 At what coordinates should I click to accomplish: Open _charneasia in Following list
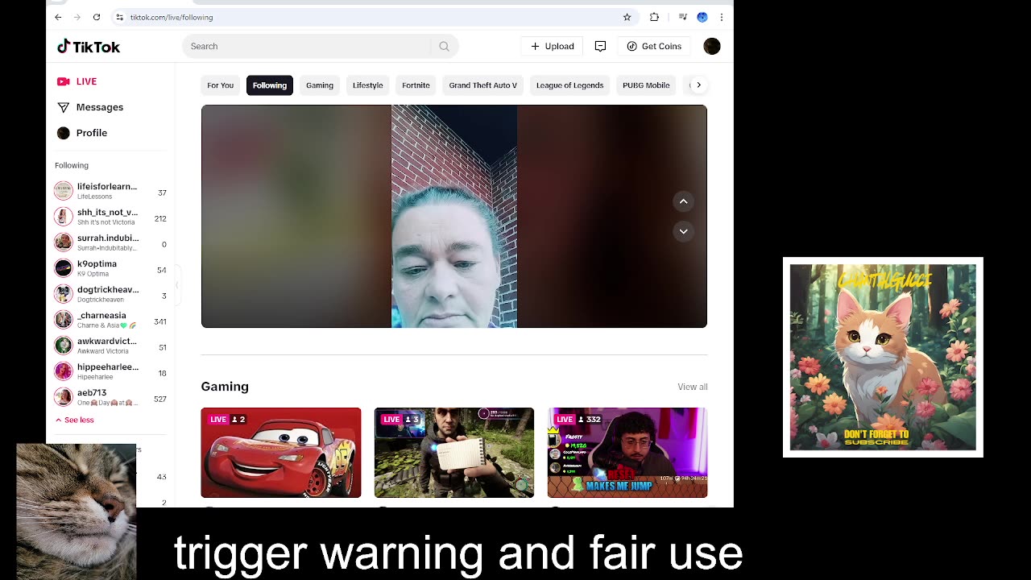pyautogui.click(x=110, y=320)
